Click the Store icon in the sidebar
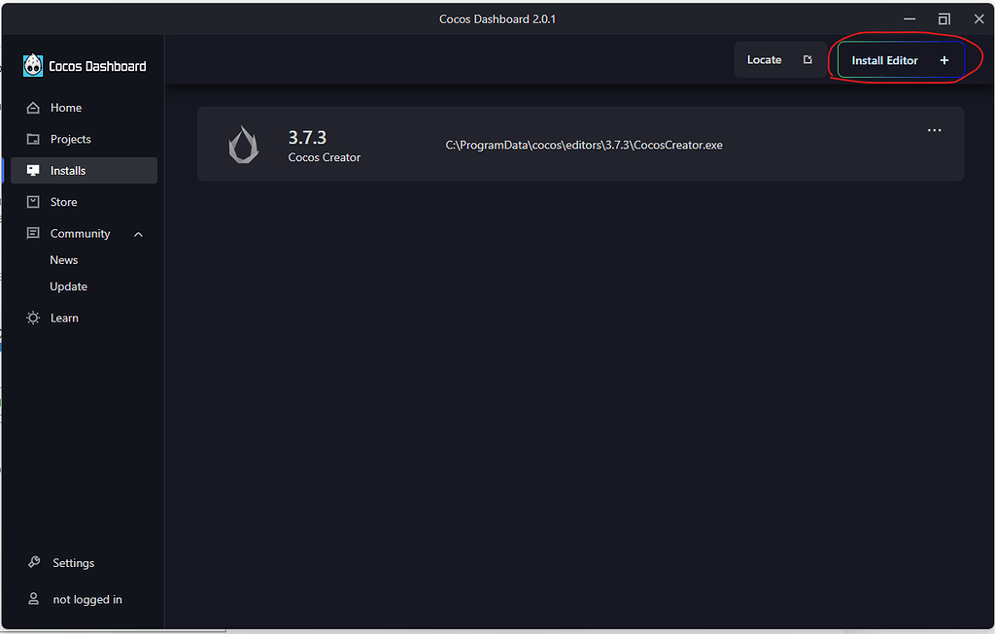The width and height of the screenshot is (995, 634). tap(31, 202)
